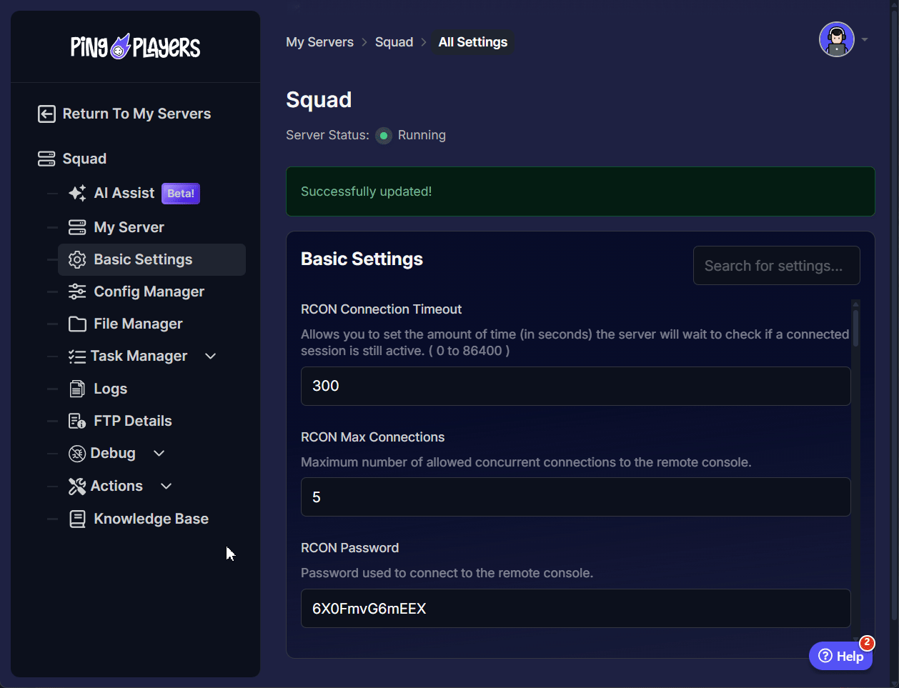Click the RCON Connection Timeout label
The image size is (899, 688).
click(381, 309)
